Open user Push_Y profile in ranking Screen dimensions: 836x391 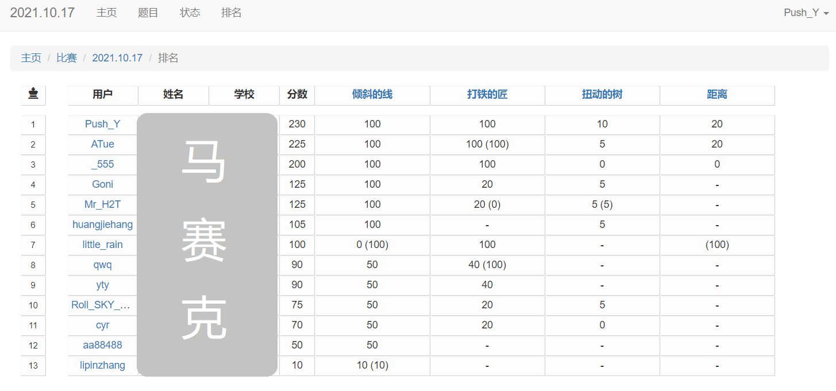point(103,124)
